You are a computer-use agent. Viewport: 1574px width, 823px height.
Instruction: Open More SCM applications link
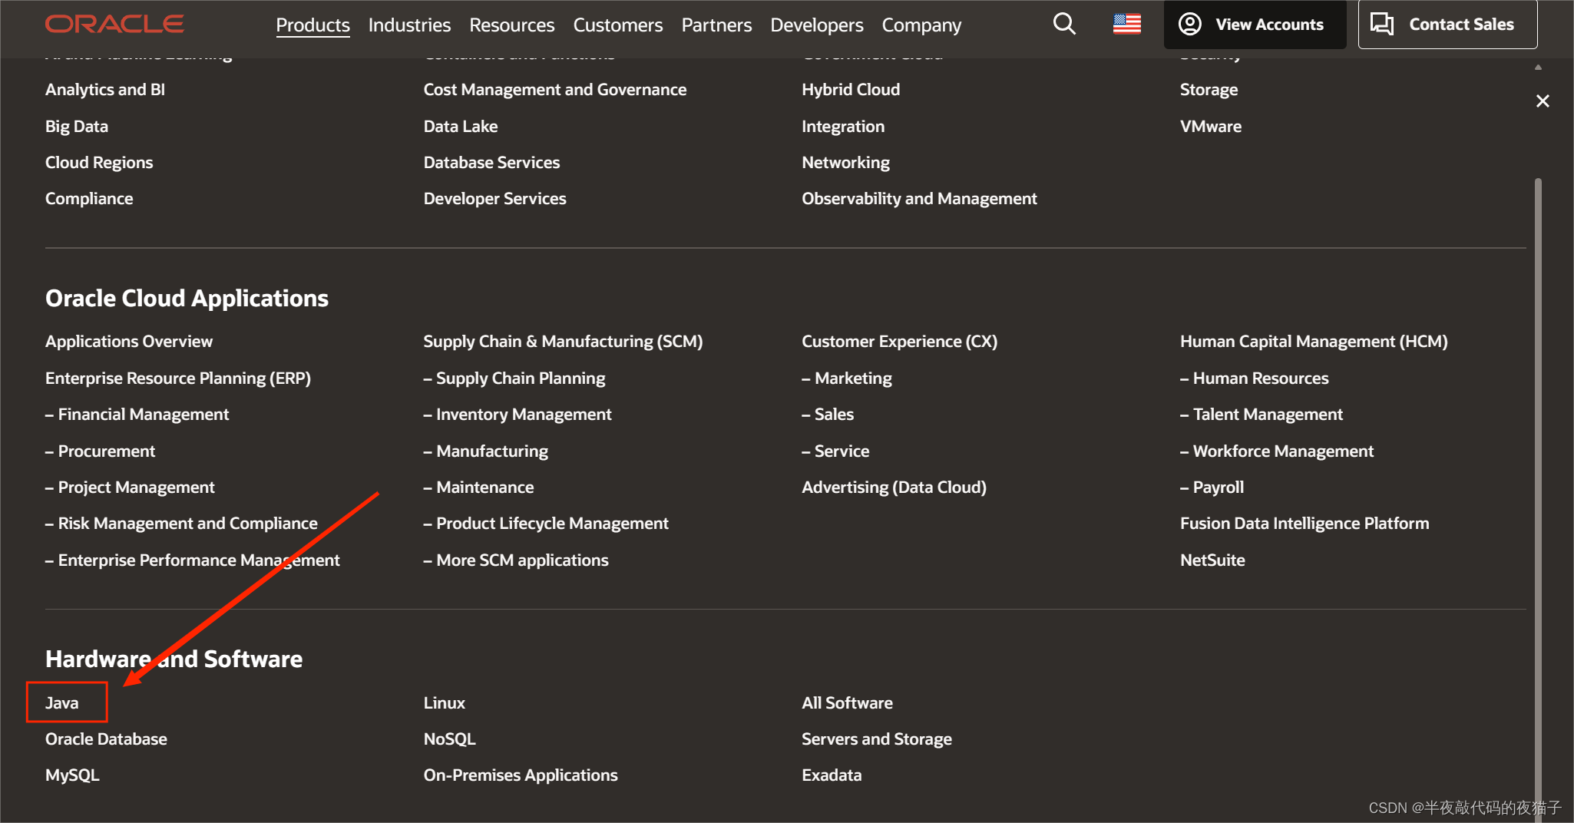coord(516,560)
